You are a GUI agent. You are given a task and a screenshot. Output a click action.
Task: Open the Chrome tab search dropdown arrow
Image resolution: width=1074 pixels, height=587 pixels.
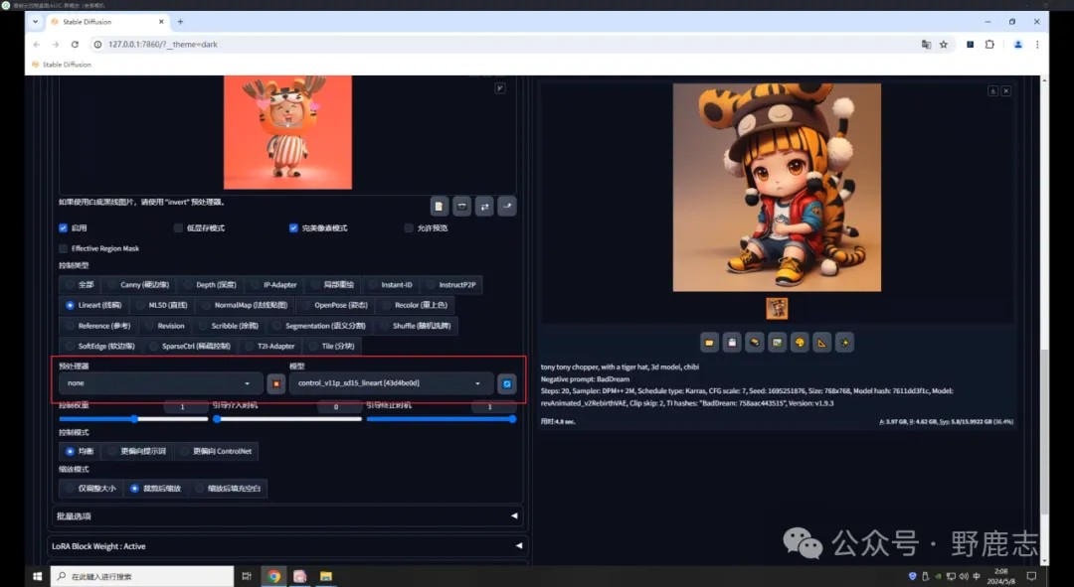pos(35,21)
